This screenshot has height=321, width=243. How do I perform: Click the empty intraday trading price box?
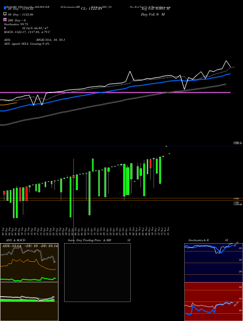coord(97,272)
